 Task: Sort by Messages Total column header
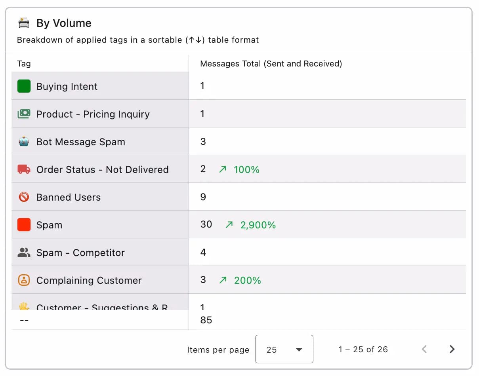271,64
